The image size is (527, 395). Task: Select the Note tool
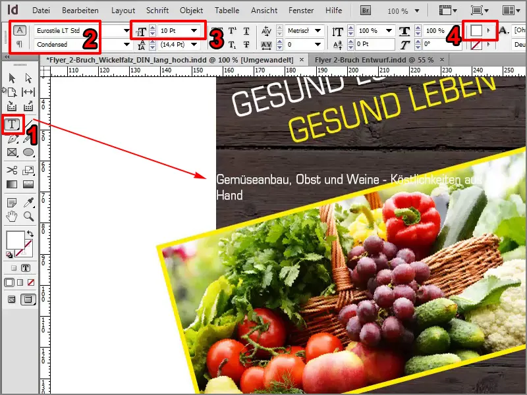click(12, 203)
